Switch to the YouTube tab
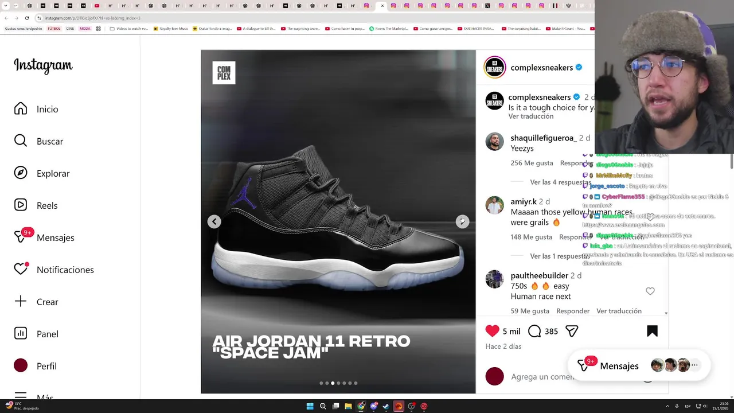Image resolution: width=734 pixels, height=413 pixels. (x=96, y=6)
